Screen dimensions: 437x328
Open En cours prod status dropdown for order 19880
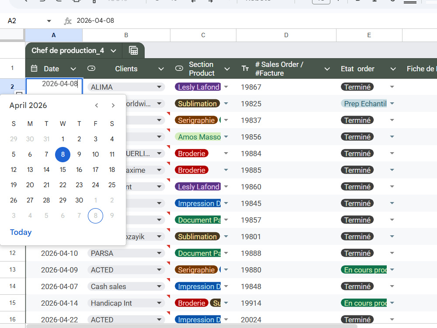coord(392,270)
